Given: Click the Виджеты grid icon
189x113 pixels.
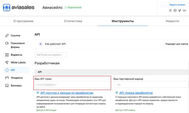Looking at the screenshot, I should 7,55.
